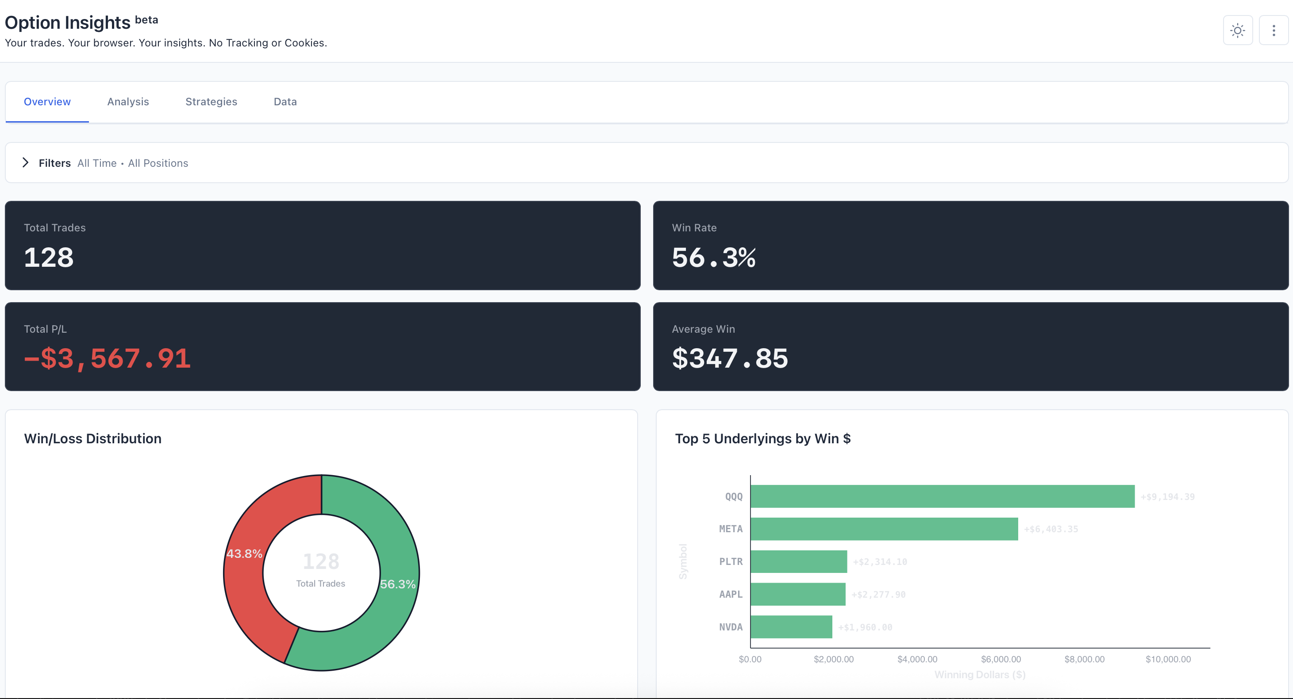Viewport: 1293px width, 699px height.
Task: Toggle the light/dark theme sun icon
Action: (1237, 31)
